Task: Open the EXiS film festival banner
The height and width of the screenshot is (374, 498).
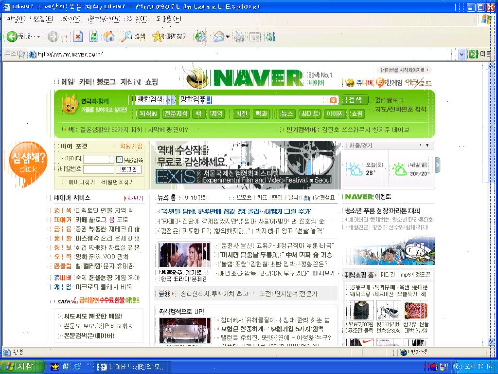Action: pos(247,165)
